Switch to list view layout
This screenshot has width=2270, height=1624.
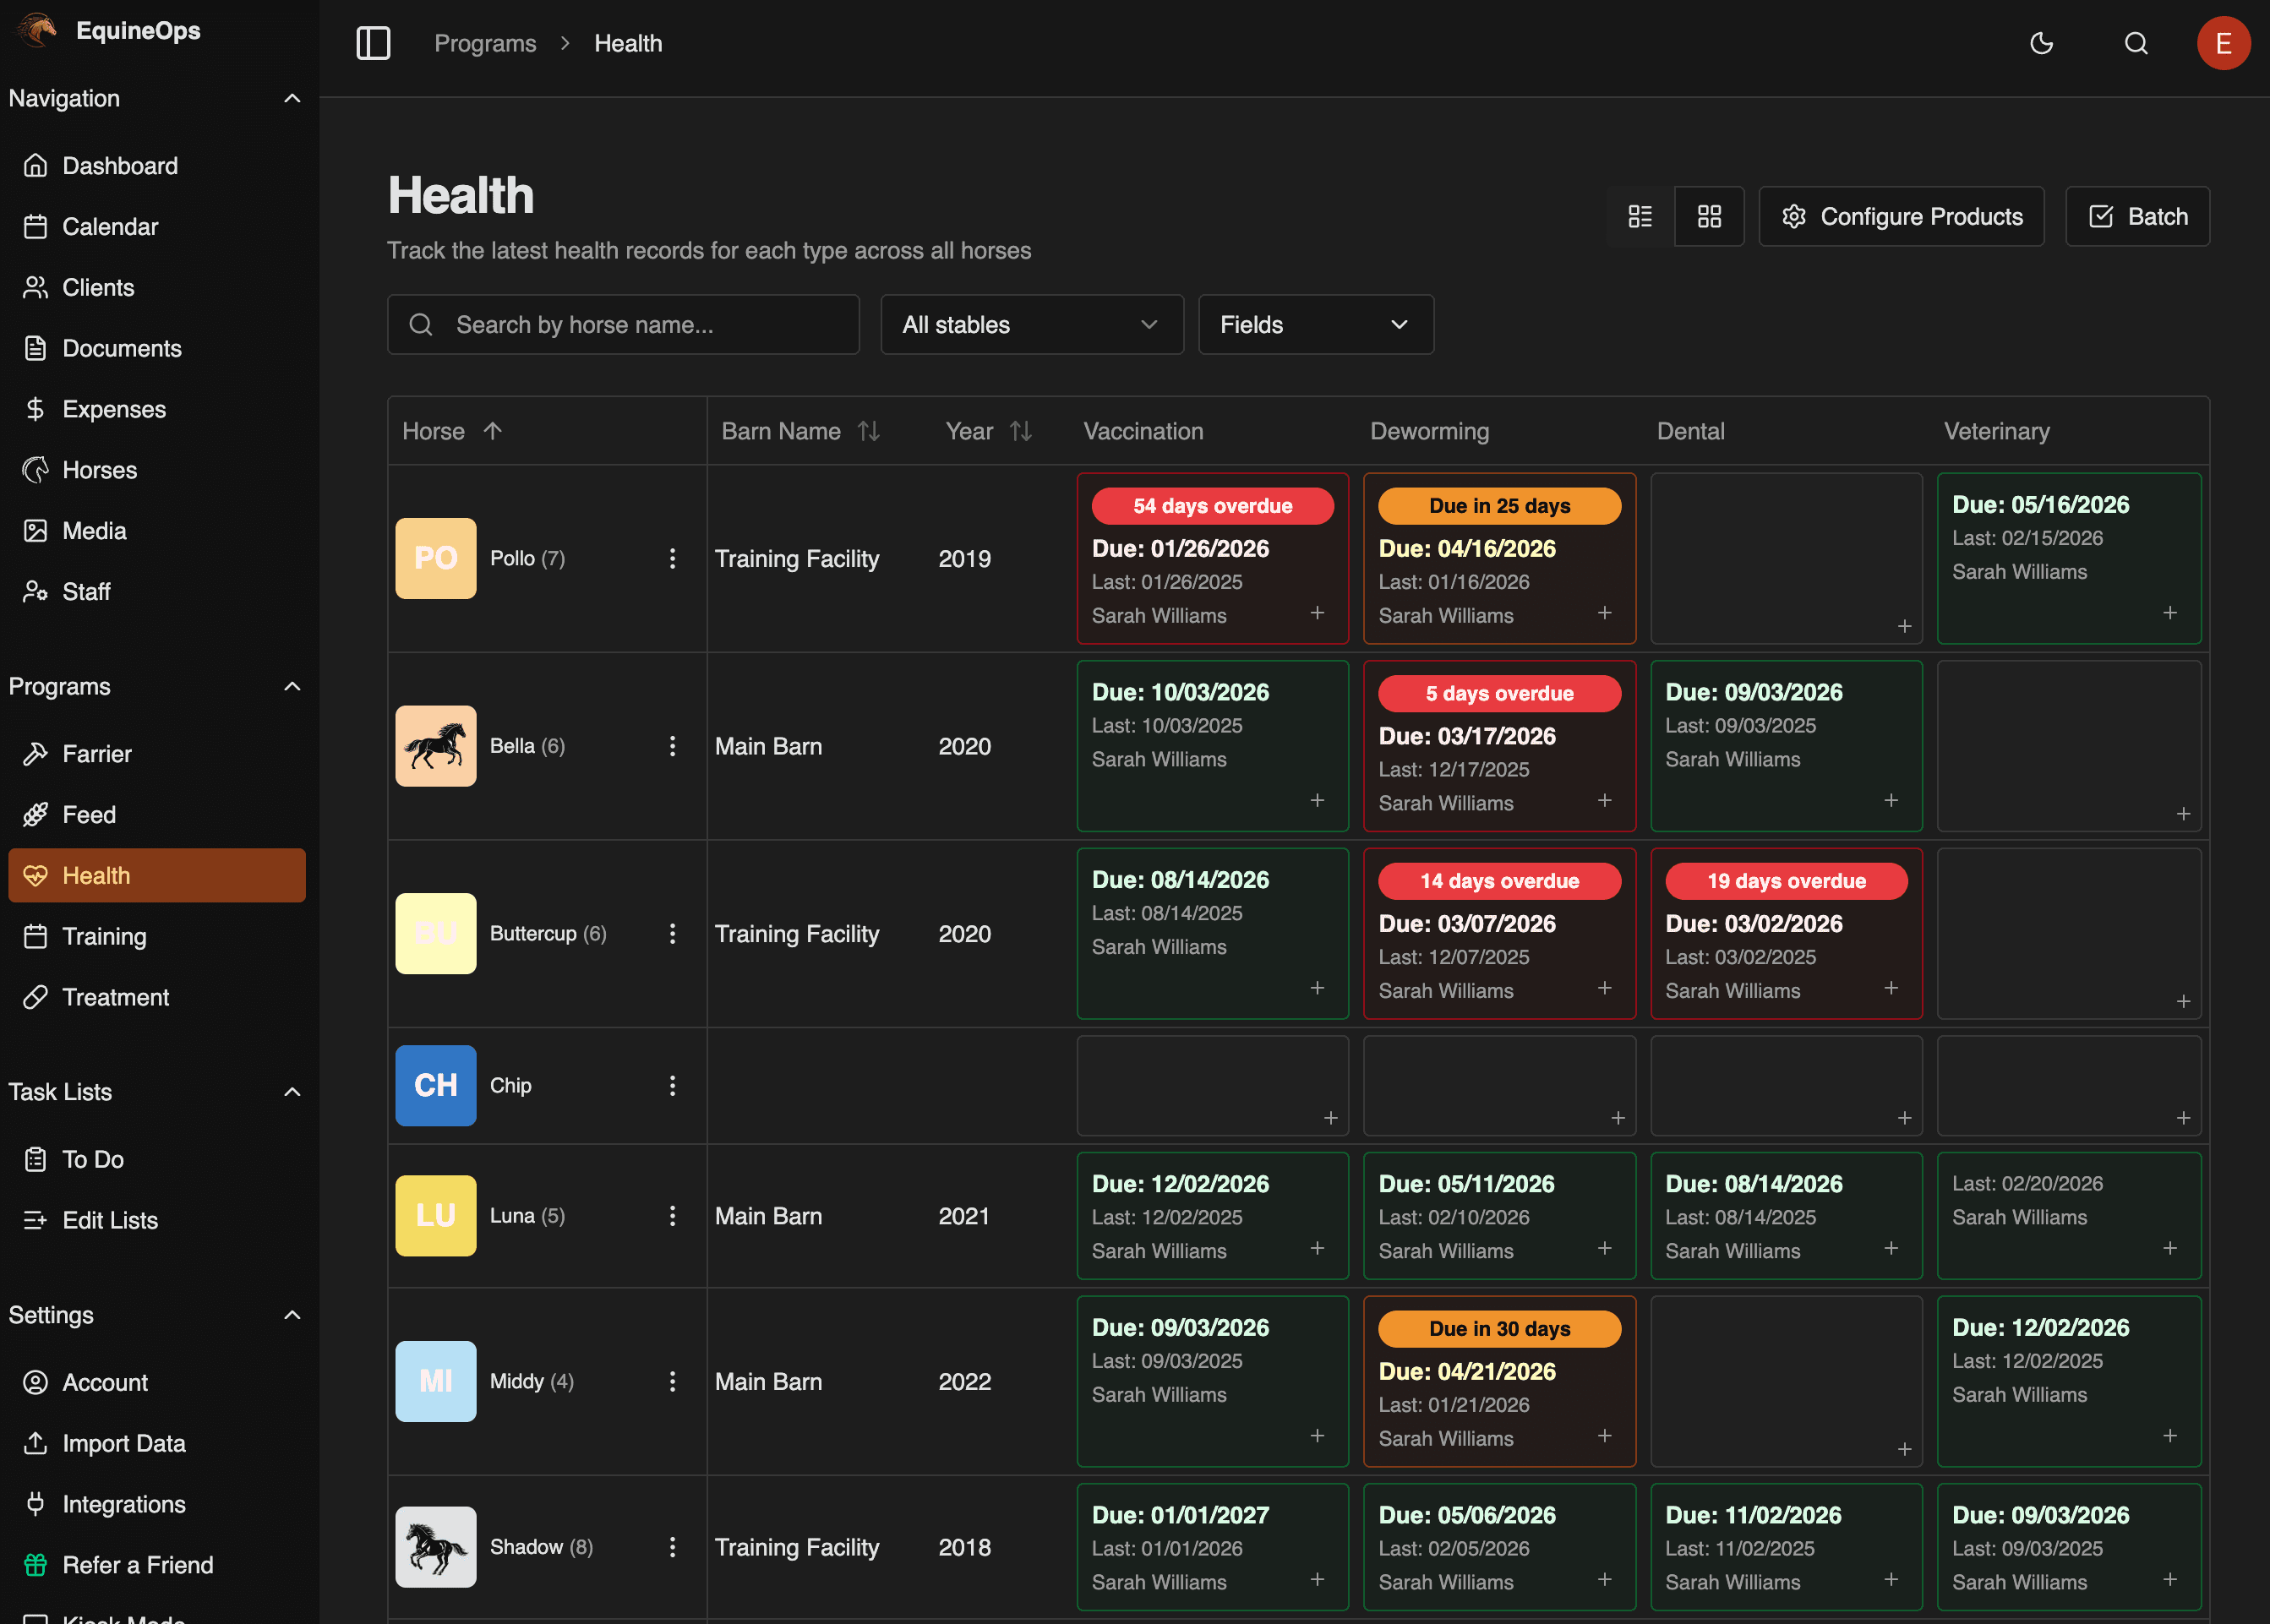click(1640, 216)
